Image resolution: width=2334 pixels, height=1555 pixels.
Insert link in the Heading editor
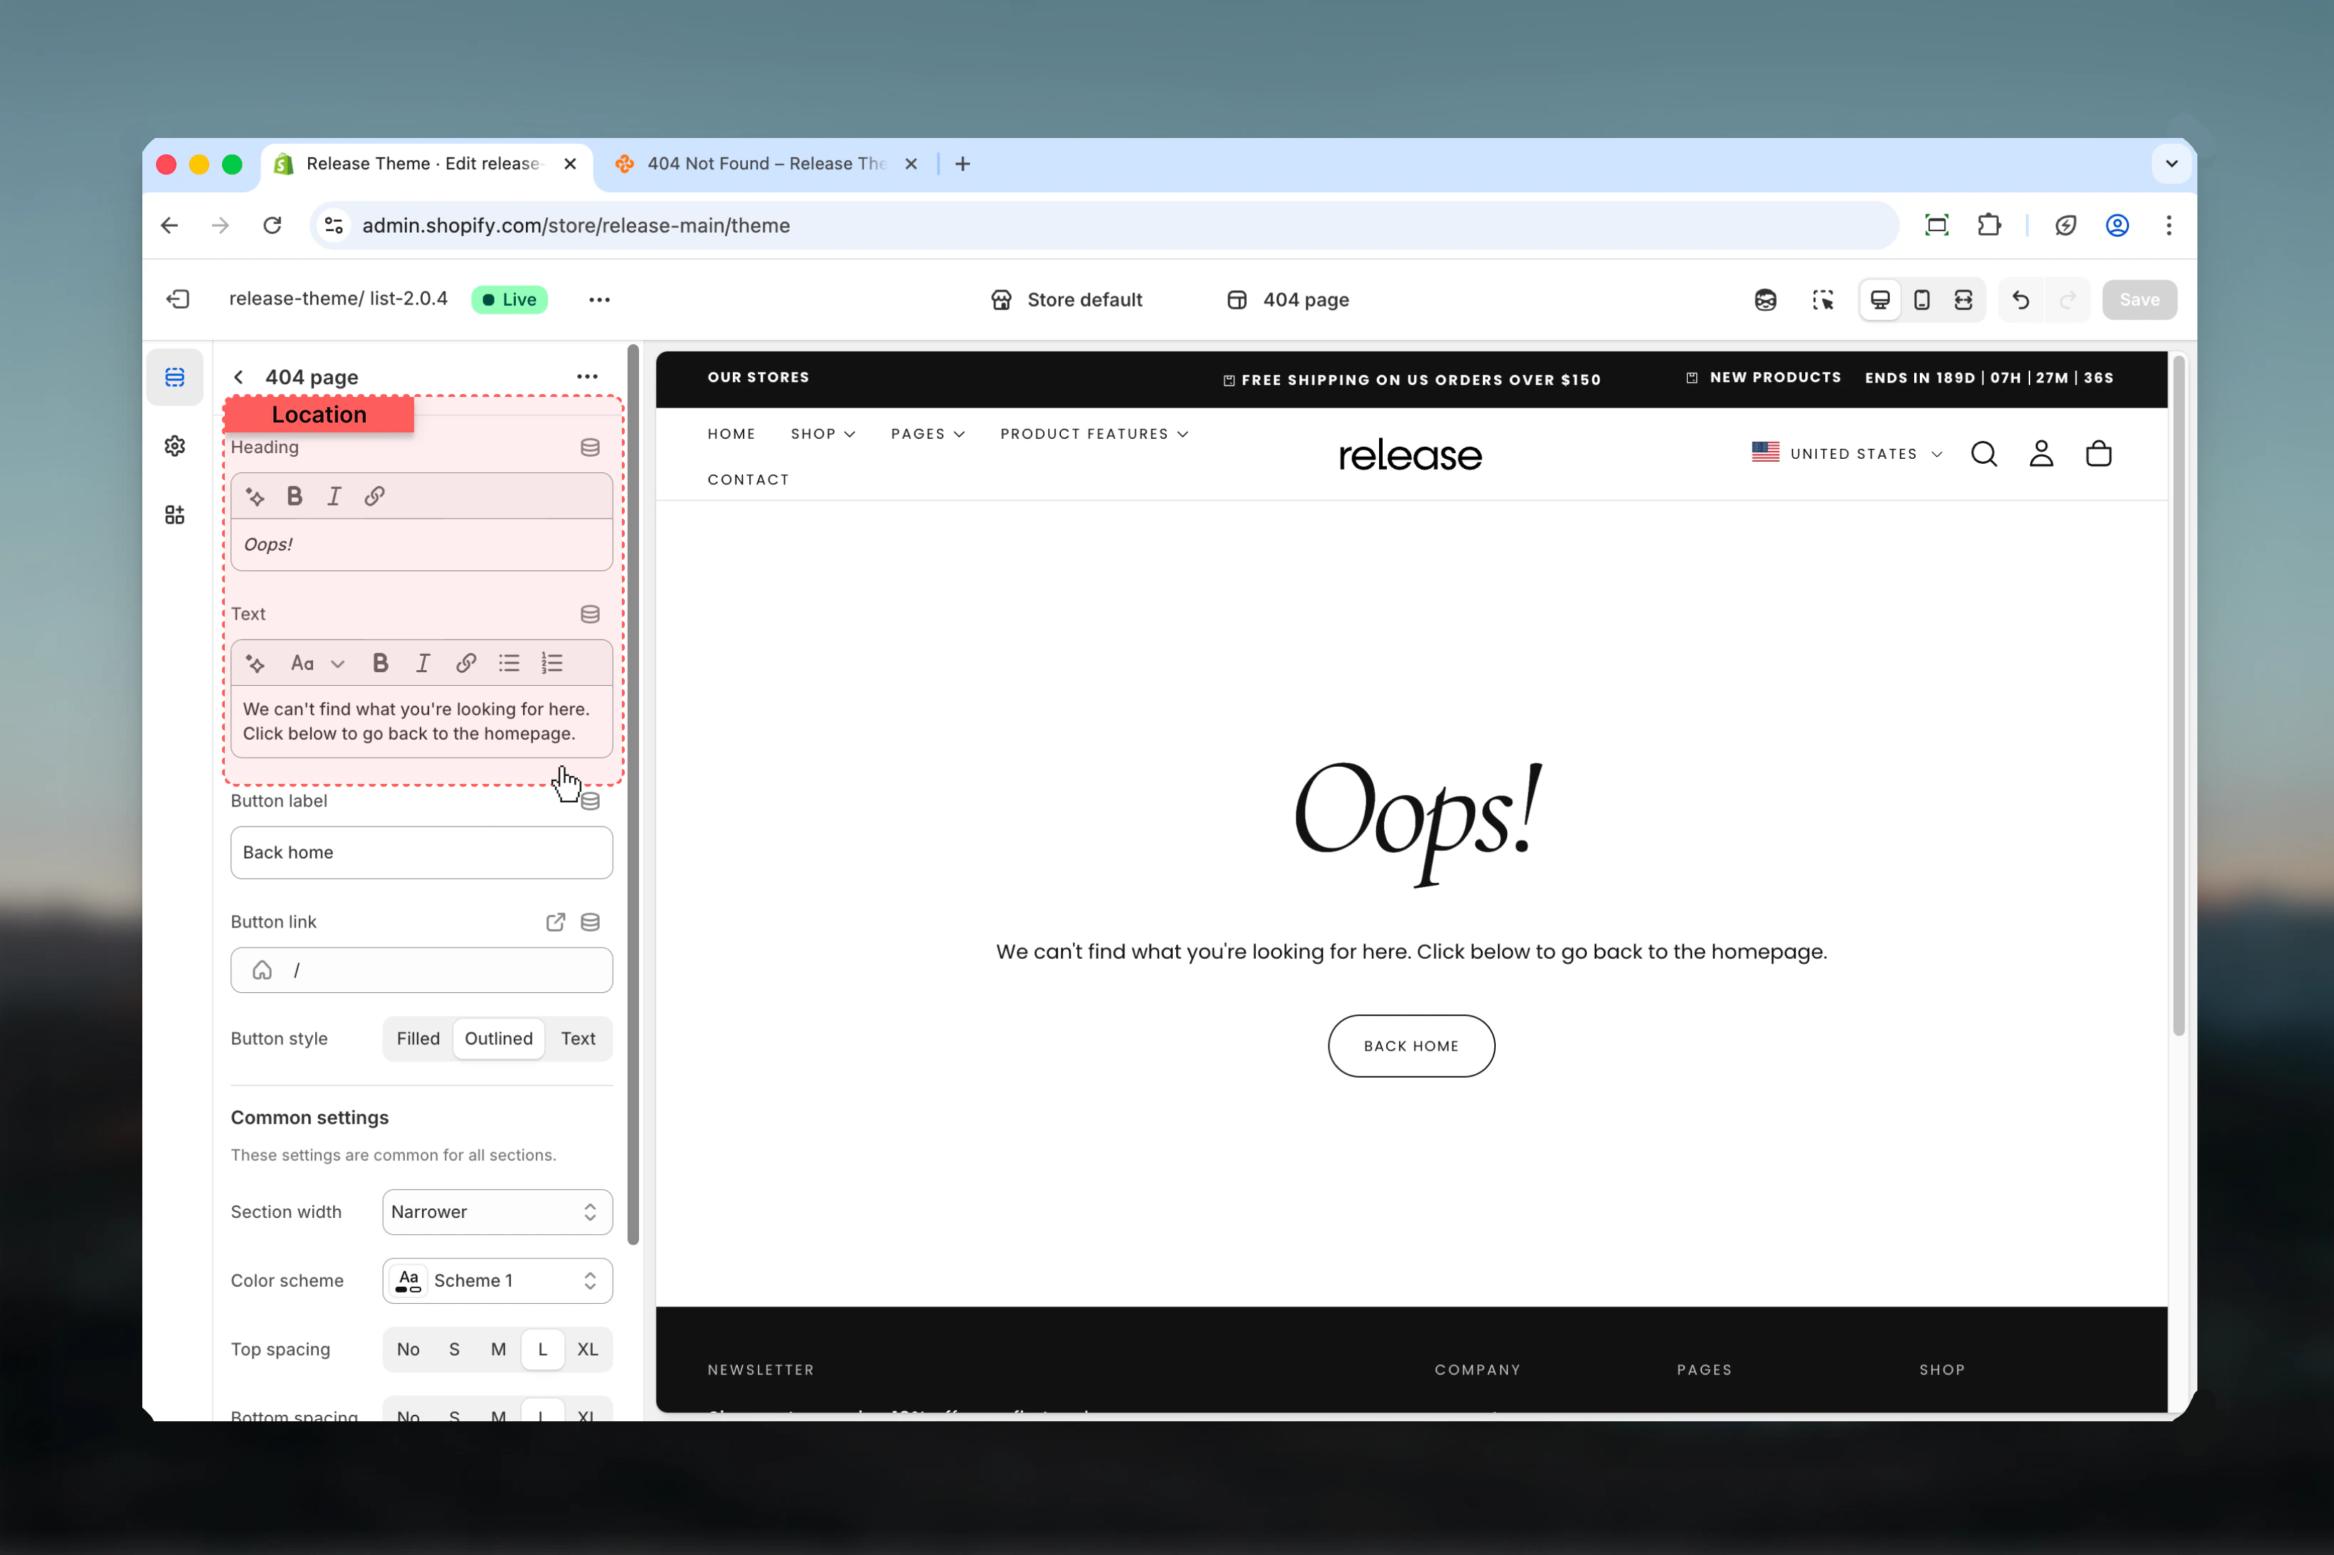click(x=374, y=497)
